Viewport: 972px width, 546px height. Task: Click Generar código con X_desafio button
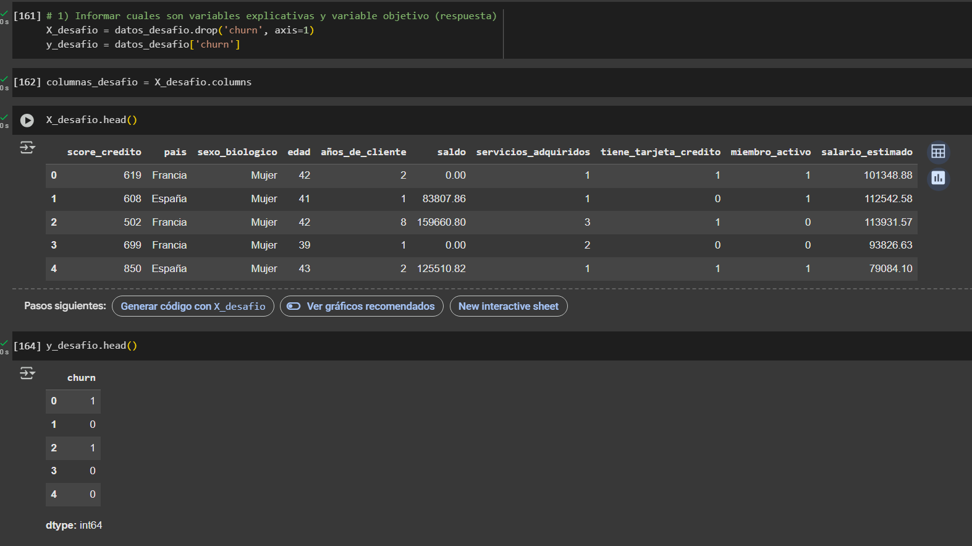[x=193, y=306]
